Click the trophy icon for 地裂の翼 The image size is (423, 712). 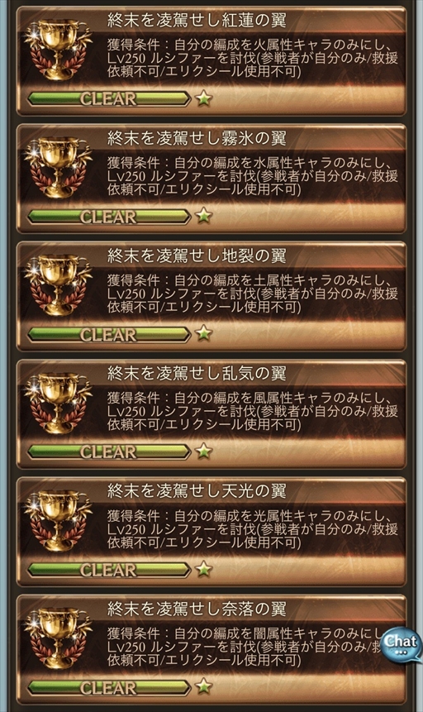click(58, 284)
